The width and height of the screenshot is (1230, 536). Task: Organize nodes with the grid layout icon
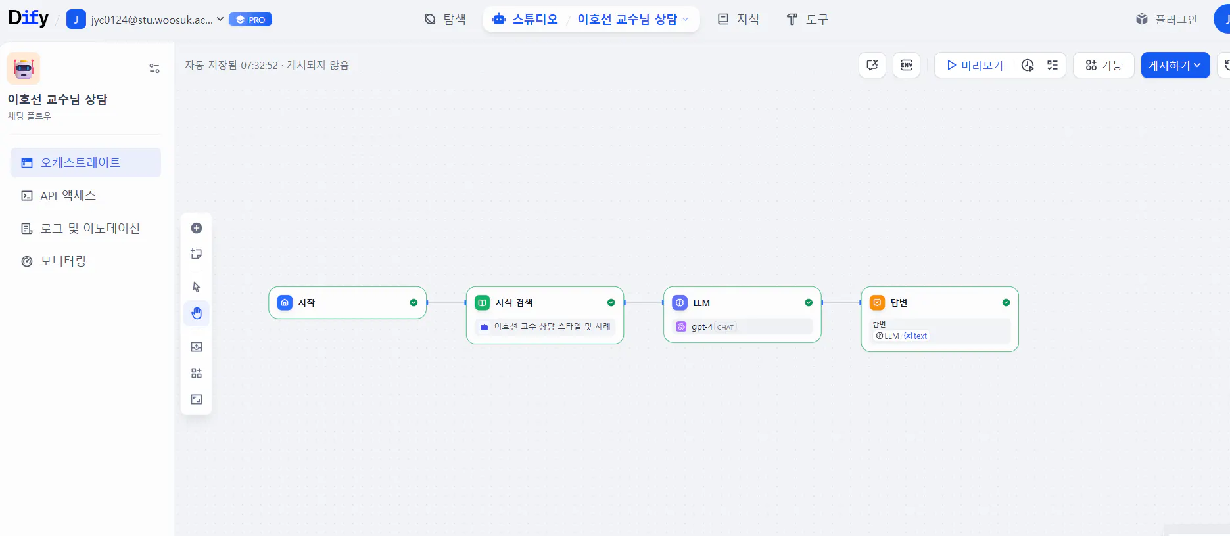[197, 373]
